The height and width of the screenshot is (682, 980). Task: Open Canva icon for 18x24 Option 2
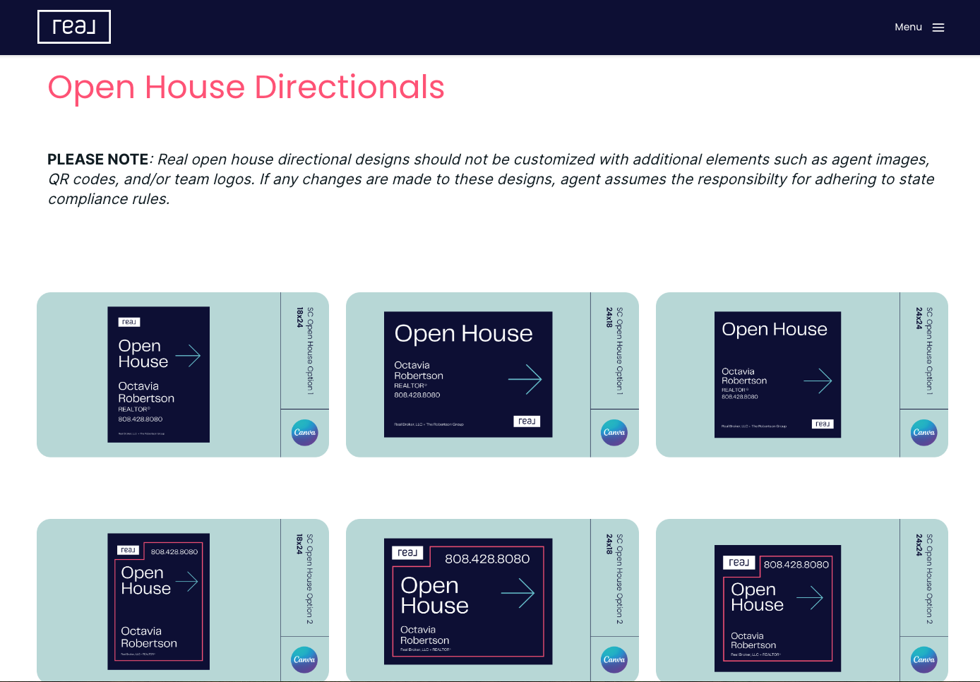305,660
